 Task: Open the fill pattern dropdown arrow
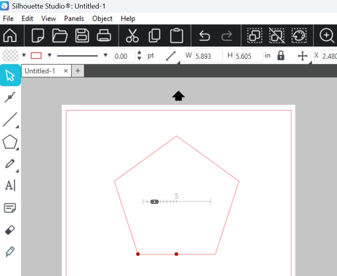coord(24,55)
